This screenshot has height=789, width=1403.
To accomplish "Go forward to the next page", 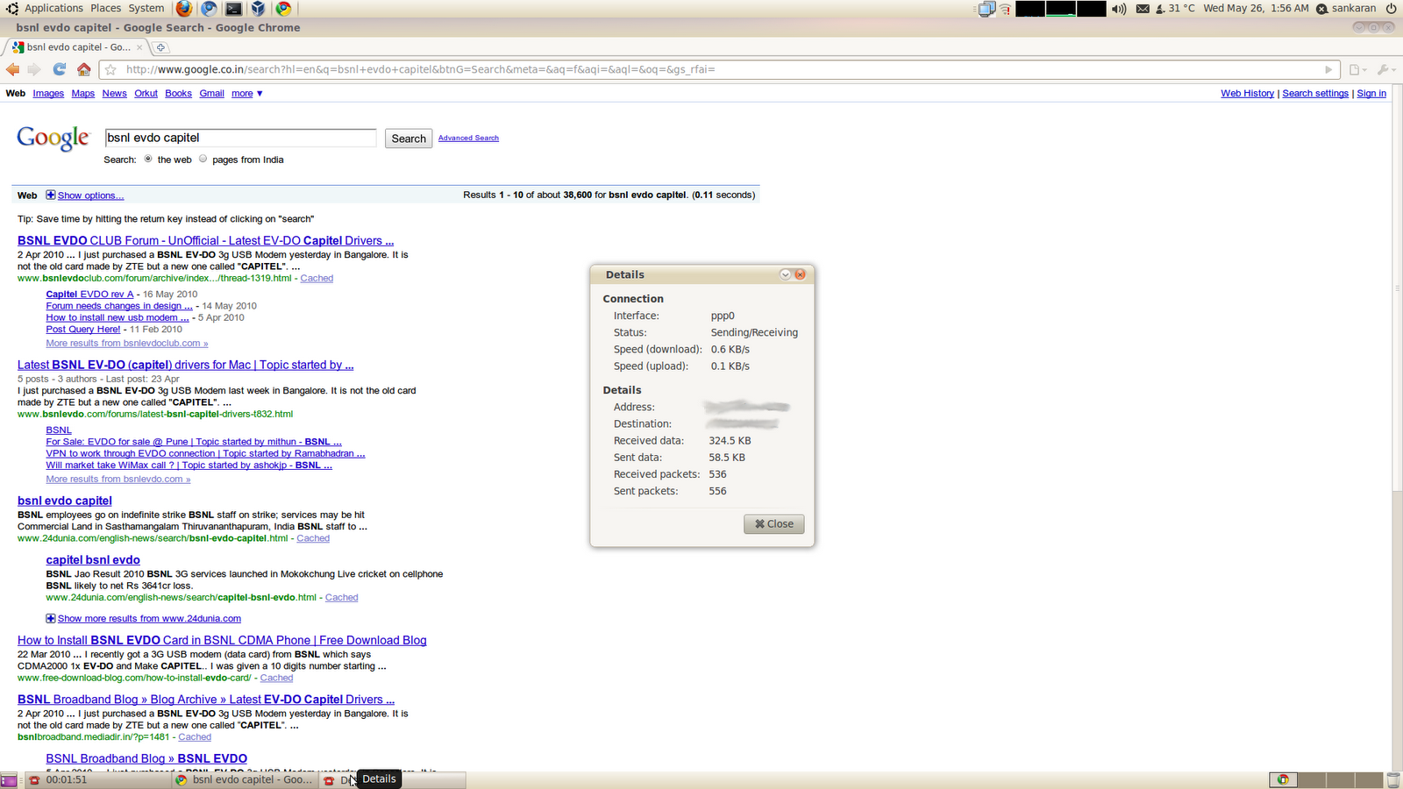I will (x=34, y=69).
